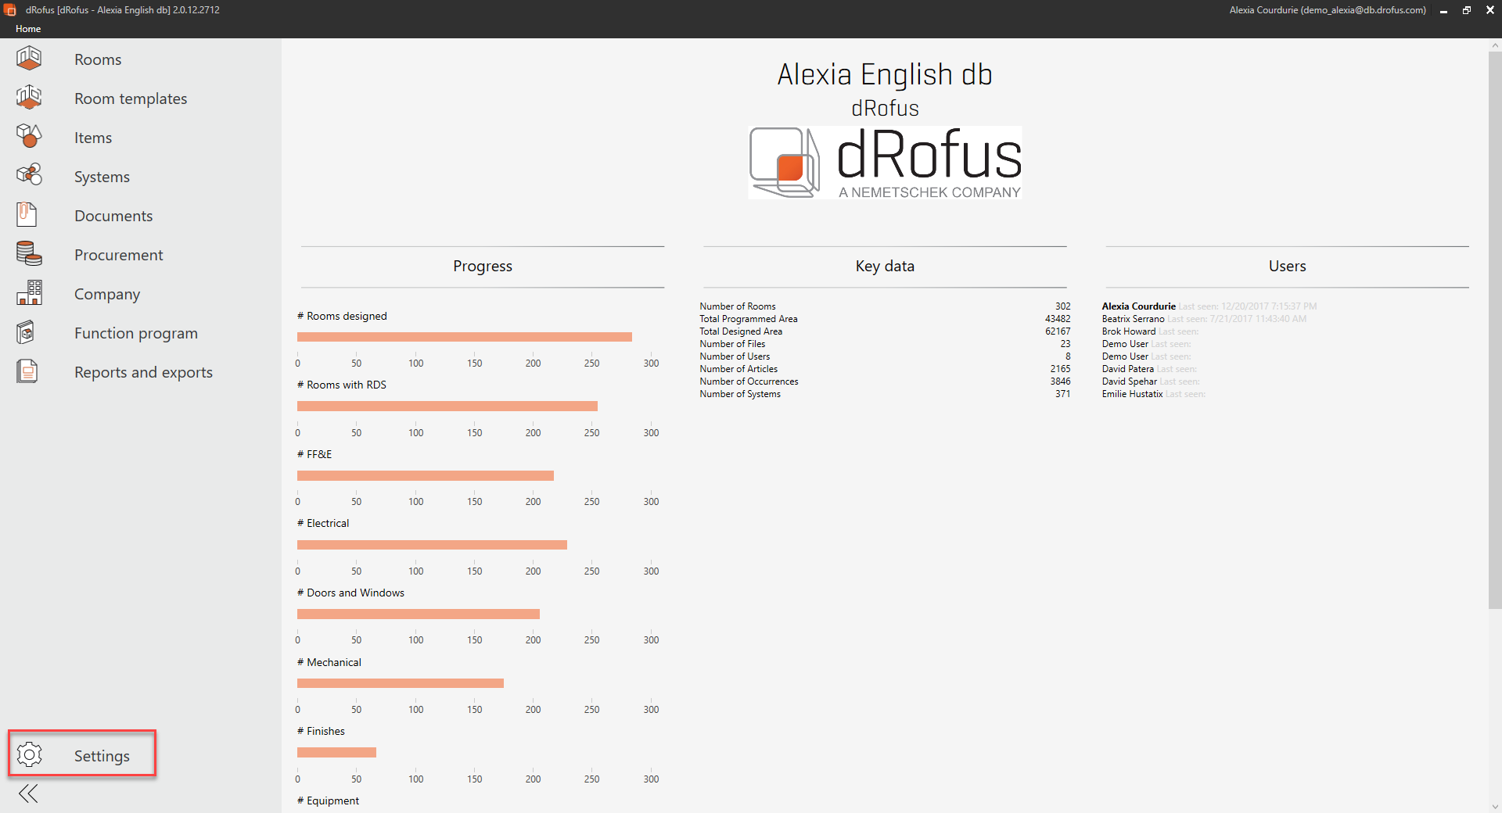The height and width of the screenshot is (813, 1502).
Task: Select Beatrix Serrano in Users list
Action: (x=1133, y=319)
